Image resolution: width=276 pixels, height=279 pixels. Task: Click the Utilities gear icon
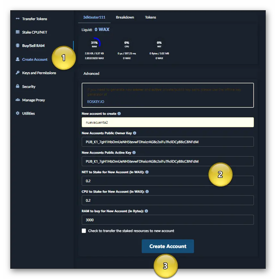coord(18,113)
